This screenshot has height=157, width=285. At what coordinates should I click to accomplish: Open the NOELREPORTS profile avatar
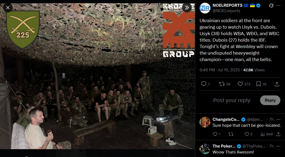(205, 8)
